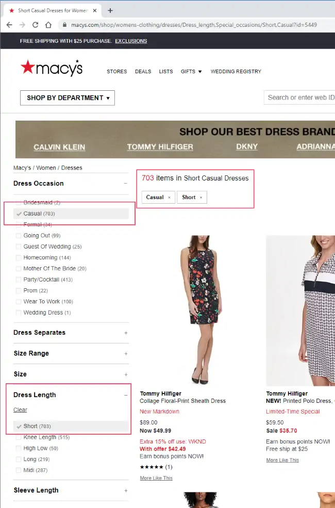Check the Party/Cocktail checkbox
This screenshot has width=335, height=508.
[x=19, y=280]
